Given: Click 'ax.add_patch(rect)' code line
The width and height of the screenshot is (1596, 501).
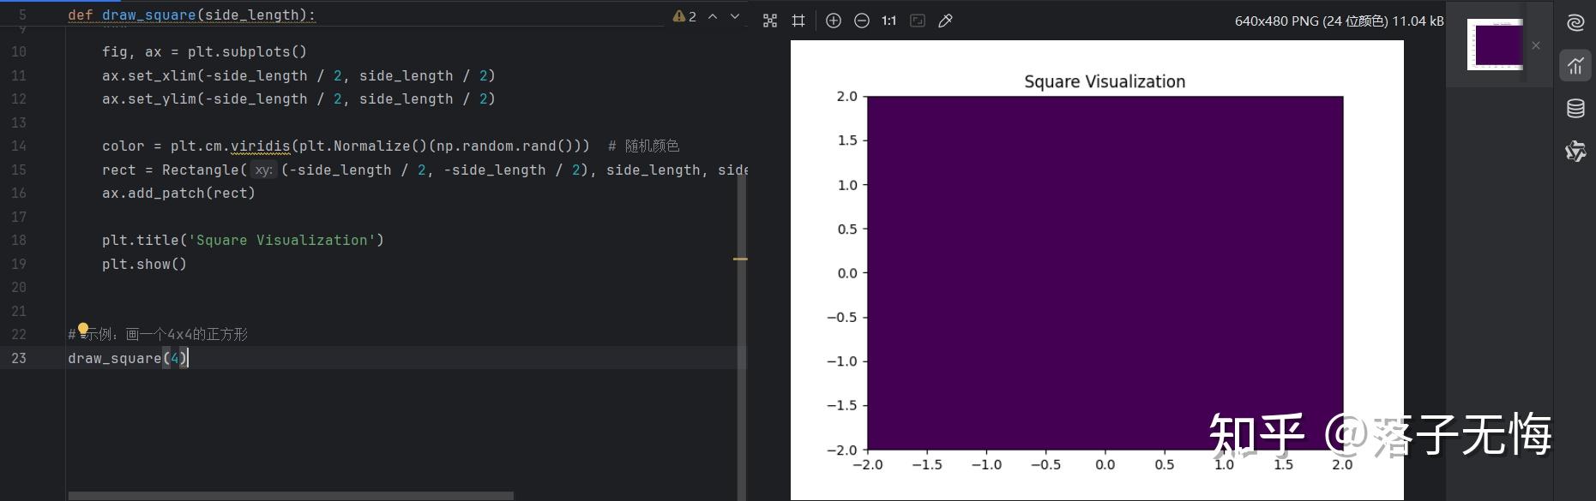Looking at the screenshot, I should pyautogui.click(x=178, y=194).
